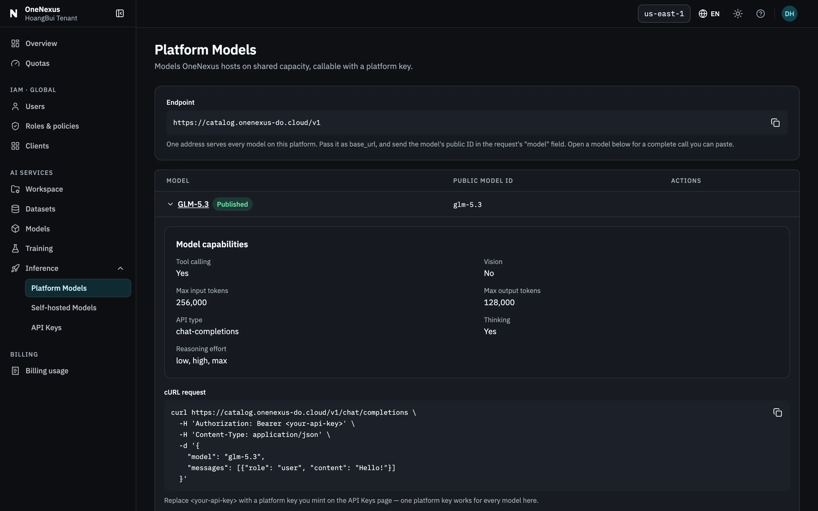Copy the cURL request snippet
Viewport: 818px width, 511px height.
(x=777, y=413)
